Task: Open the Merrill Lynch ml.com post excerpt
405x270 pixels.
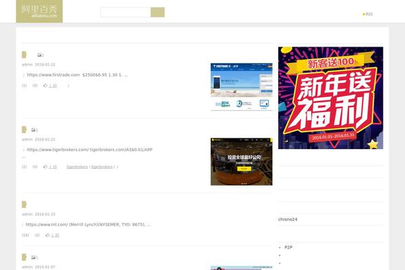Action: [86, 225]
